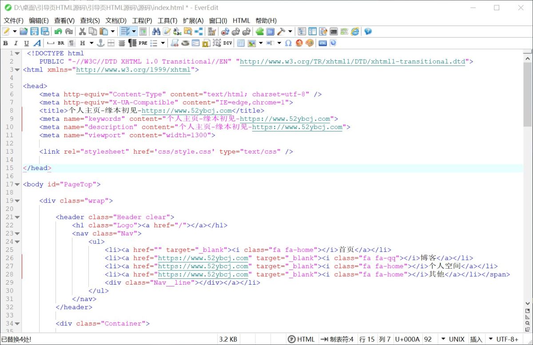Image resolution: width=533 pixels, height=345 pixels.
Task: Collapse the body fold on line 17
Action: tap(17, 184)
